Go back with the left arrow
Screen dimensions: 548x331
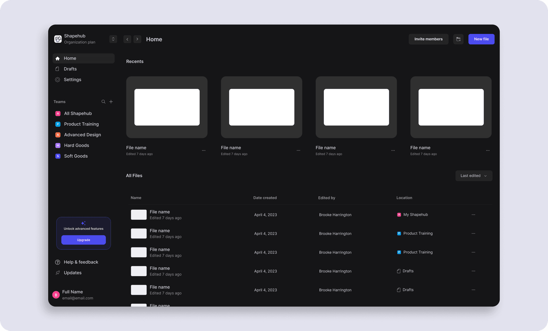[127, 39]
